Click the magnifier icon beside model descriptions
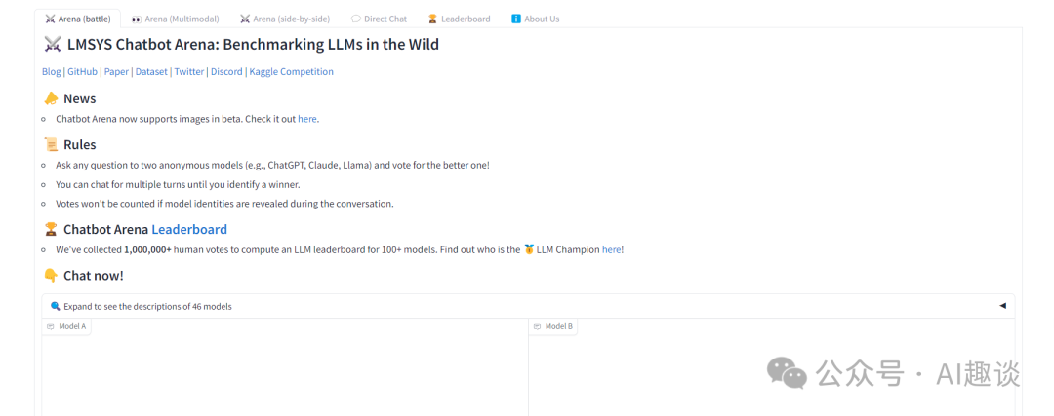The width and height of the screenshot is (1054, 416). pyautogui.click(x=56, y=306)
